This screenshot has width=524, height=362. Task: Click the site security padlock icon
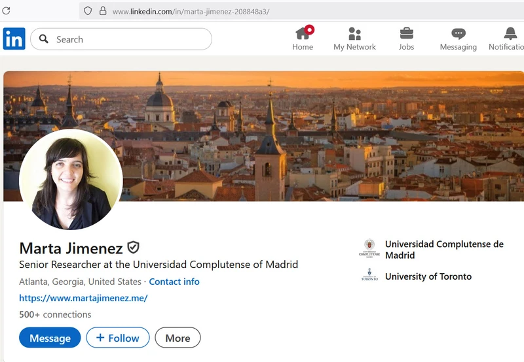click(103, 11)
